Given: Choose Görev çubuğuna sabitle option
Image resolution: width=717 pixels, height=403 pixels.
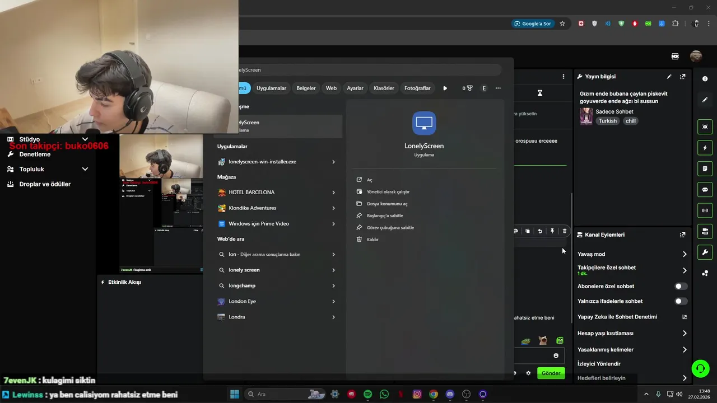Looking at the screenshot, I should coord(390,227).
